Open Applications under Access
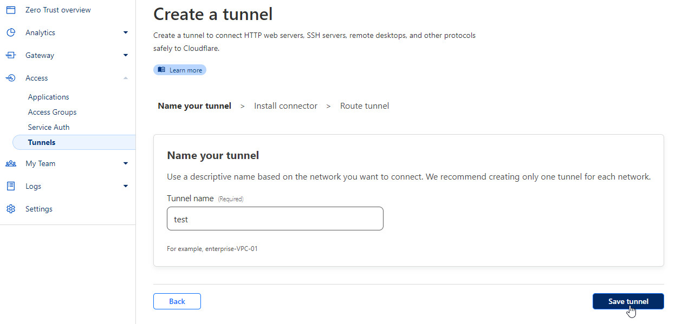Screen dimensions: 682x324 coord(49,97)
